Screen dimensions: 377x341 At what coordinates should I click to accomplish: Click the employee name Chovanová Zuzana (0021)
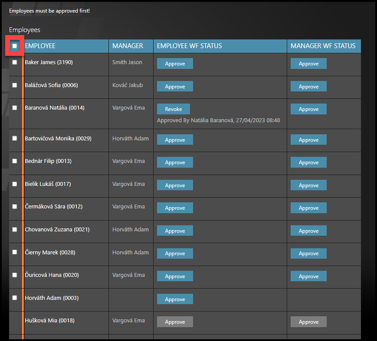tap(57, 230)
